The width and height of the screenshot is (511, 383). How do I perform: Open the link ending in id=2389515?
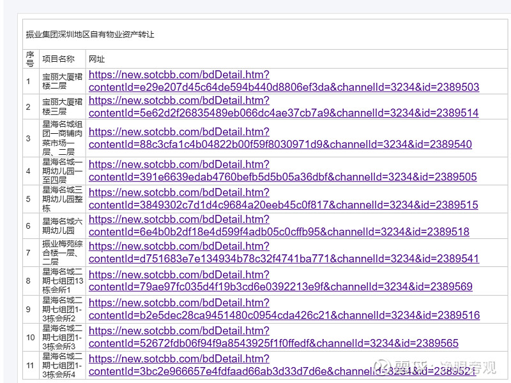point(283,199)
